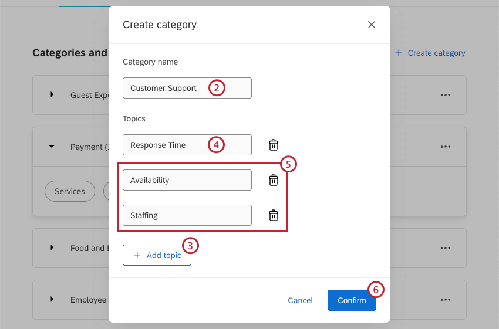Delete the Availability topic

[274, 180]
